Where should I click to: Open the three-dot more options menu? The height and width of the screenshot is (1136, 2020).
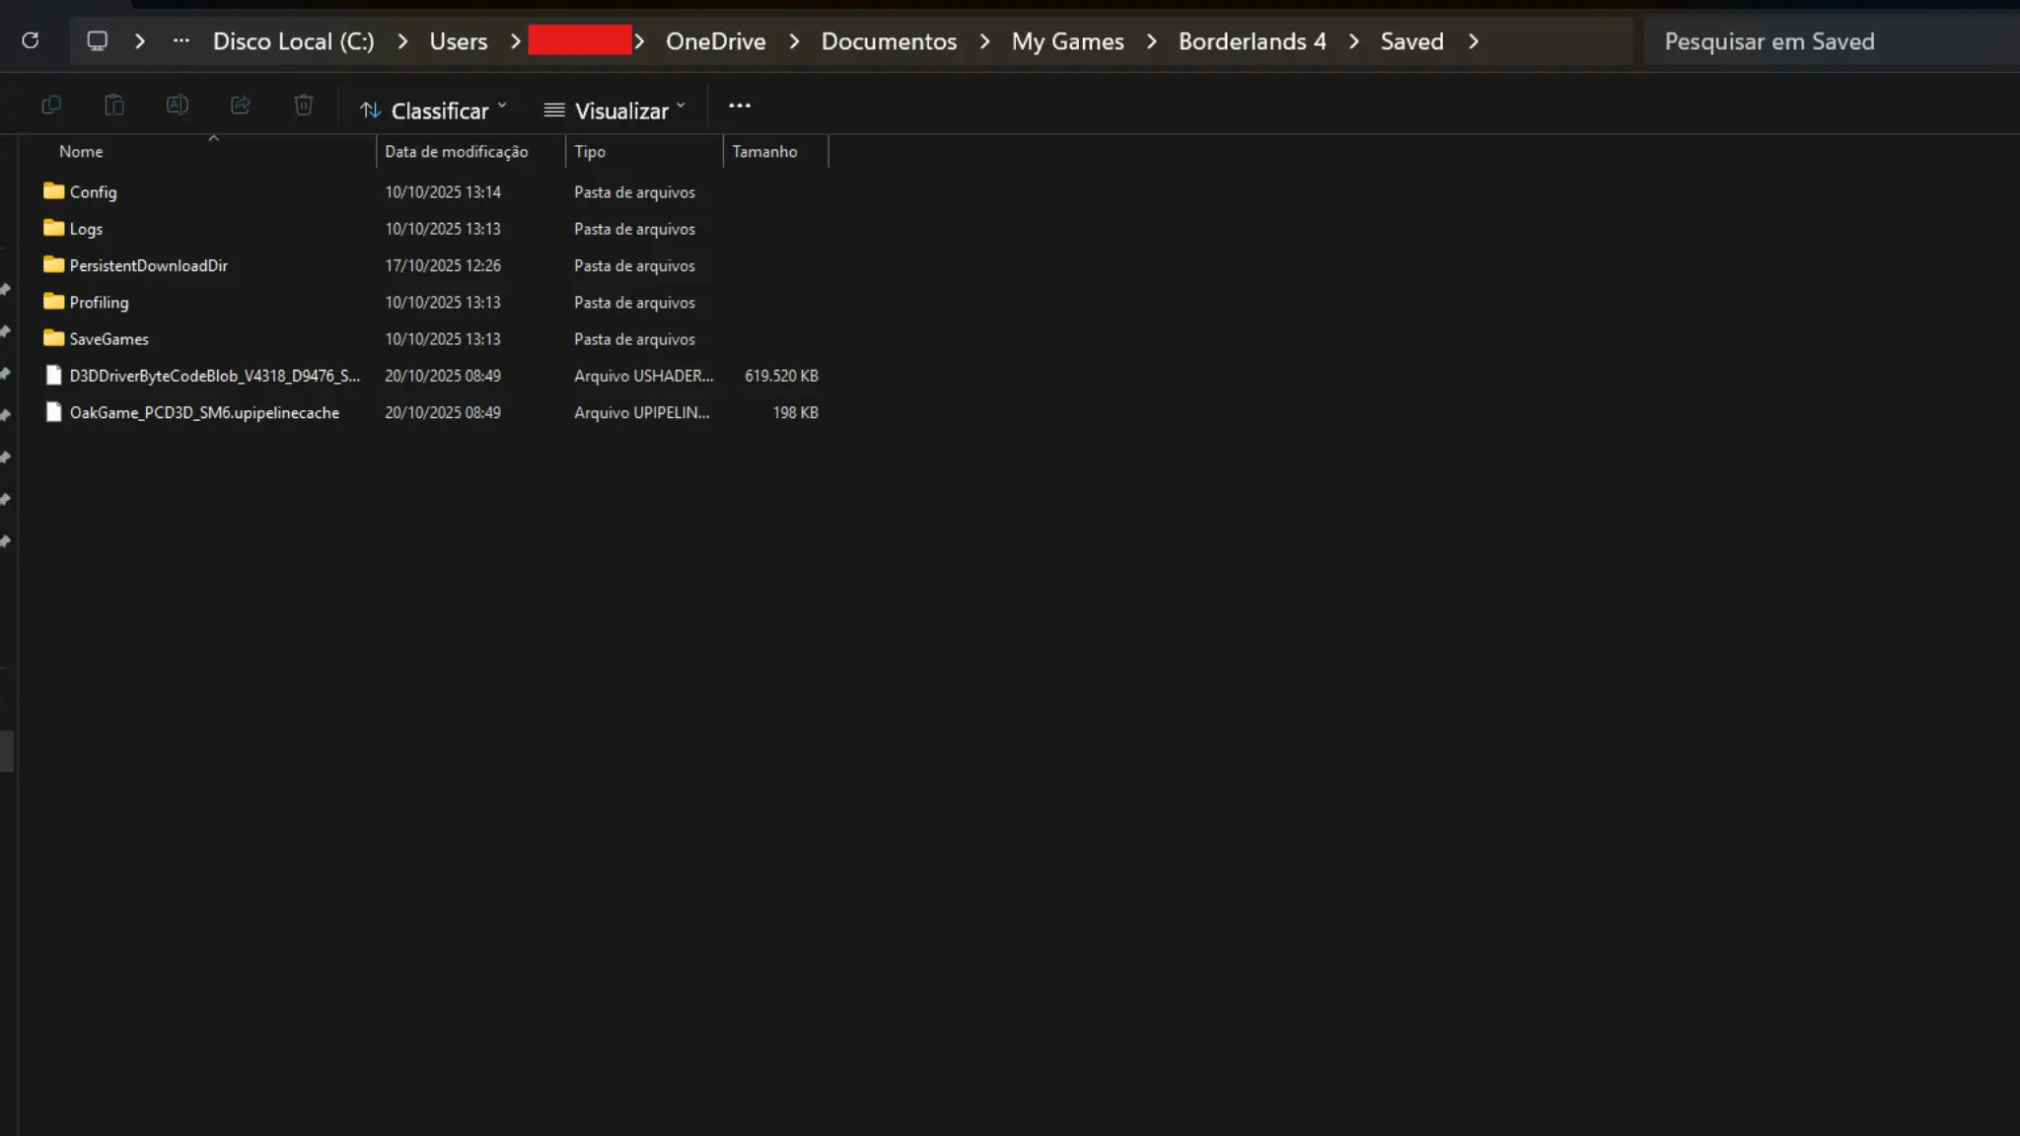point(740,106)
